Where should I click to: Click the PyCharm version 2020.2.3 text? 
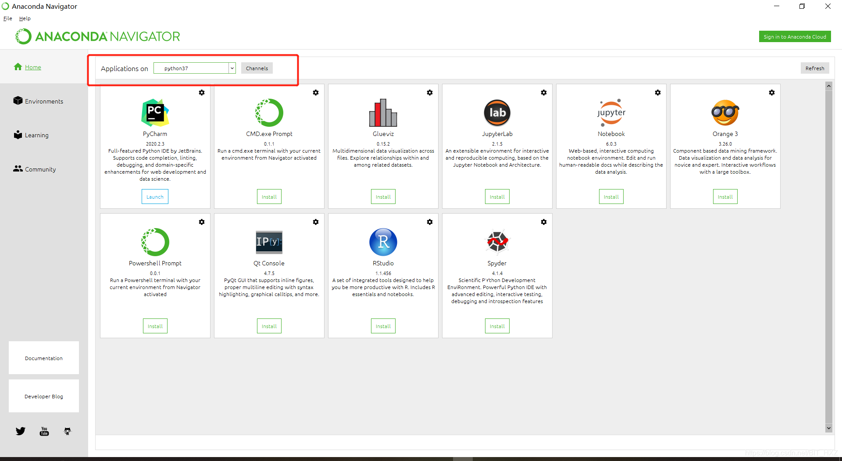(155, 144)
